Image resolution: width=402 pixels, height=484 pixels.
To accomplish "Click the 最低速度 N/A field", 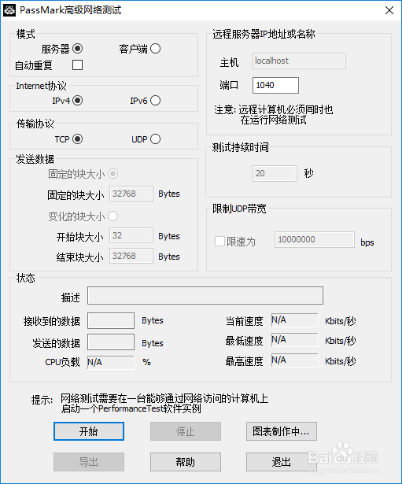I will tap(295, 340).
